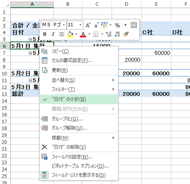Image resolution: width=190 pixels, height=184 pixels.
Task: Select column E header
Action: point(156,4)
